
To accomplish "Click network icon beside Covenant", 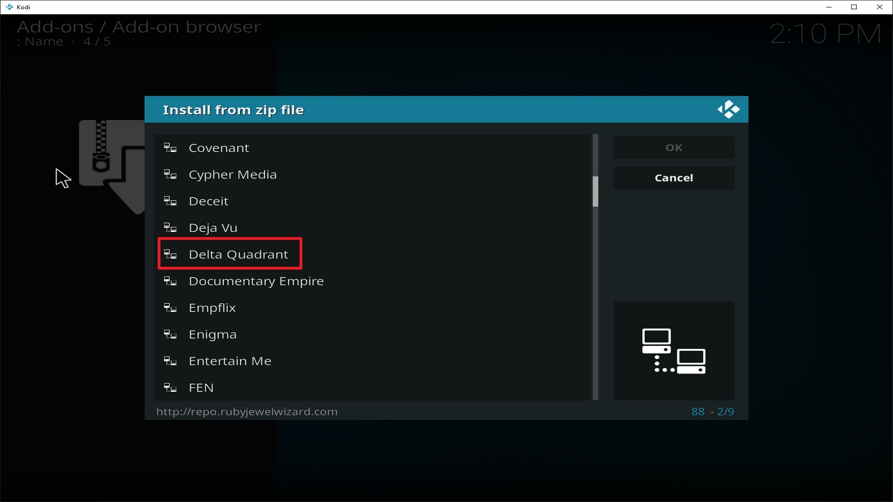I will click(170, 148).
